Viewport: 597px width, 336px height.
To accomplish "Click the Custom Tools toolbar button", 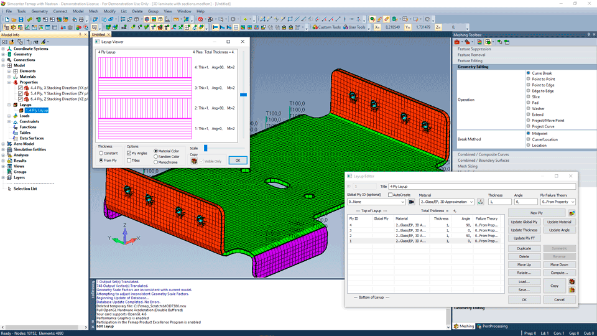I will (326, 27).
